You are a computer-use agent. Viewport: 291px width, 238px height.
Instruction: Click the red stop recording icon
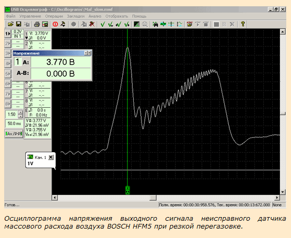point(55,24)
